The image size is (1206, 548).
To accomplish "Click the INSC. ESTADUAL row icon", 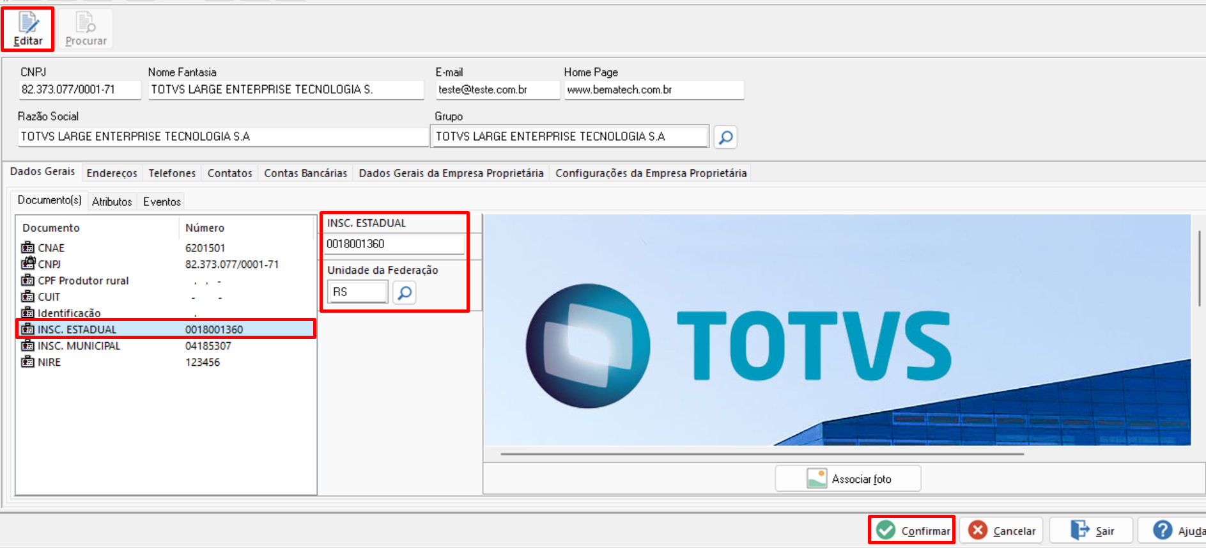I will (27, 329).
